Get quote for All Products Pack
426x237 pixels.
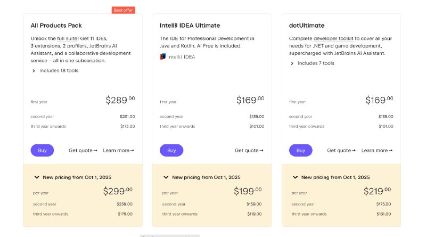(x=83, y=151)
